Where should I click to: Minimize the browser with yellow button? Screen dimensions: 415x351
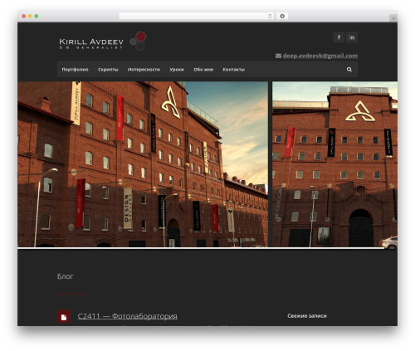point(30,16)
